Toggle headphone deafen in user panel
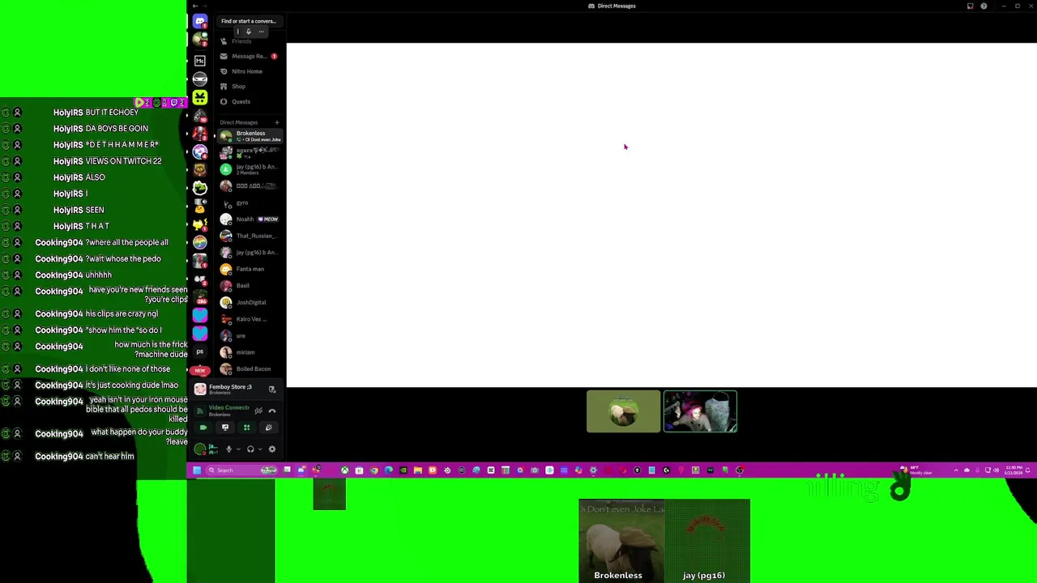 [250, 449]
